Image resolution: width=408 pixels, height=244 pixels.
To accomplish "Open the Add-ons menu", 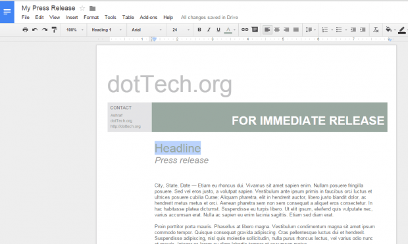I will (x=148, y=17).
